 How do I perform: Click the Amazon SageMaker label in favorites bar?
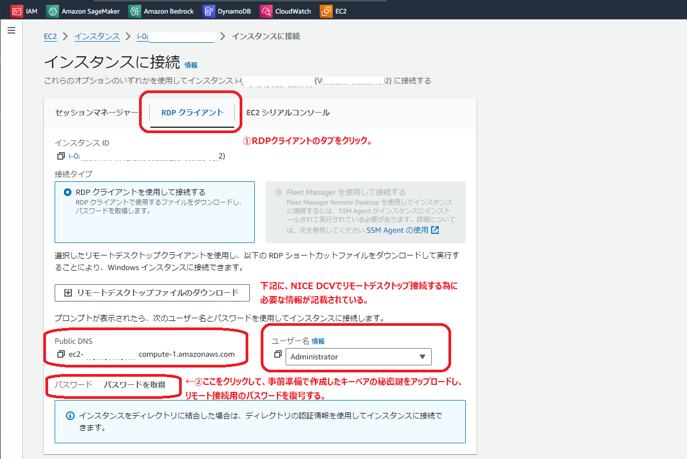[x=91, y=11]
